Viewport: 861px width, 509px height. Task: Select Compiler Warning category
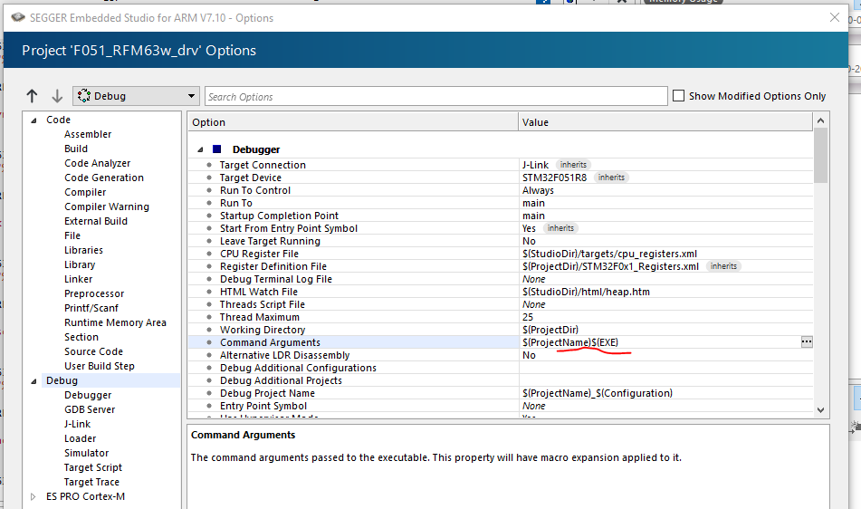[x=107, y=206]
